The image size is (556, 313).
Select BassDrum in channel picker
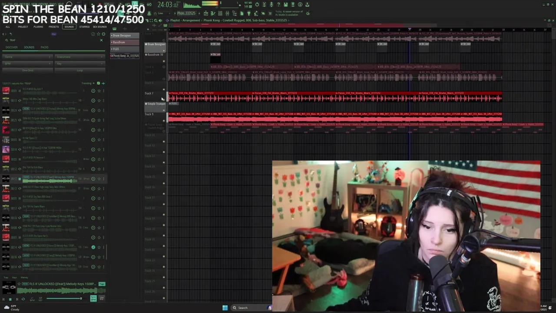(x=125, y=42)
